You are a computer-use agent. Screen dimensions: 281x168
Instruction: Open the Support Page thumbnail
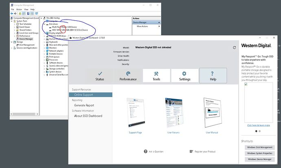coord(136,112)
